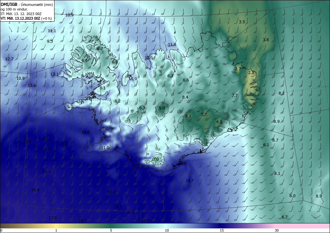This screenshot has height=233, width=330.
Task: Select the 3.5 value in the northeast
Action: (242, 22)
